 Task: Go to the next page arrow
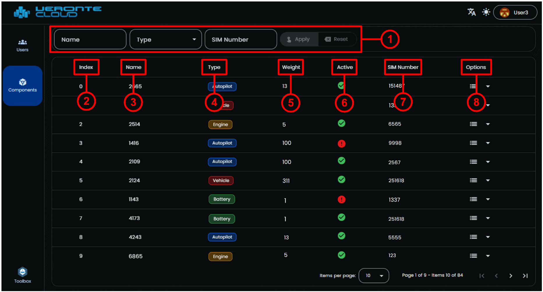[x=511, y=276]
